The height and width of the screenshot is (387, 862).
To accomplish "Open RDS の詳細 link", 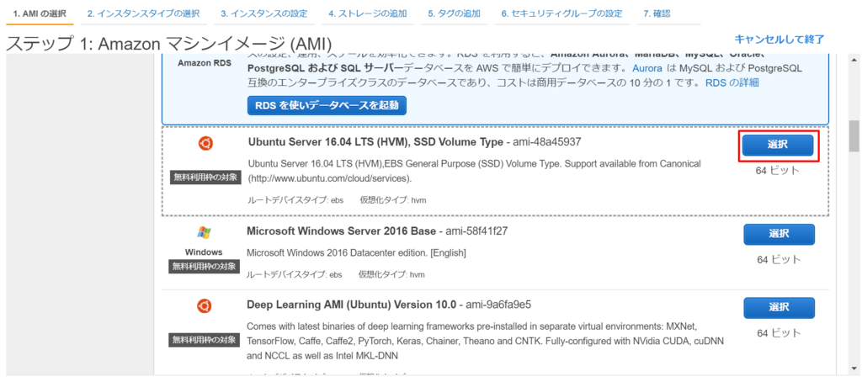I will click(732, 83).
